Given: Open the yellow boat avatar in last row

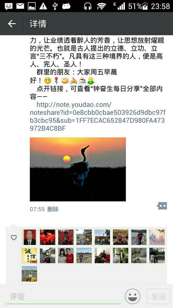Looking at the screenshot, I should tap(30, 274).
